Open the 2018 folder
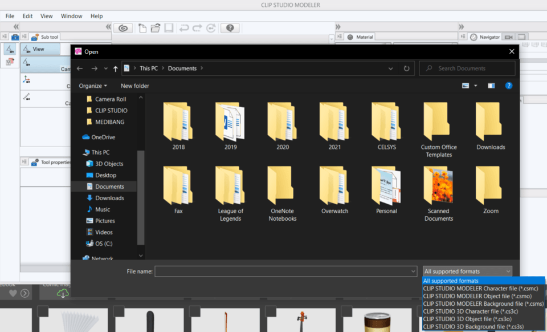This screenshot has height=332, width=547. 178,127
